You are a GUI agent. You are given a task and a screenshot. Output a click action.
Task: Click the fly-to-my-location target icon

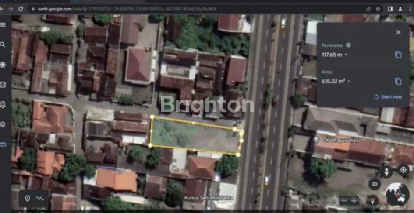pos(403,170)
